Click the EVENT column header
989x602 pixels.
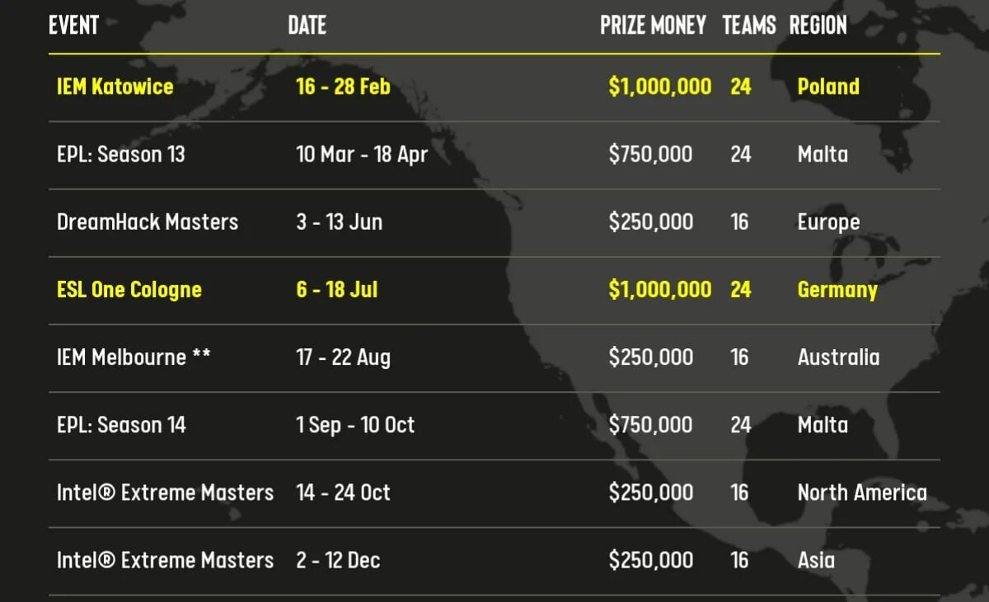[x=73, y=25]
